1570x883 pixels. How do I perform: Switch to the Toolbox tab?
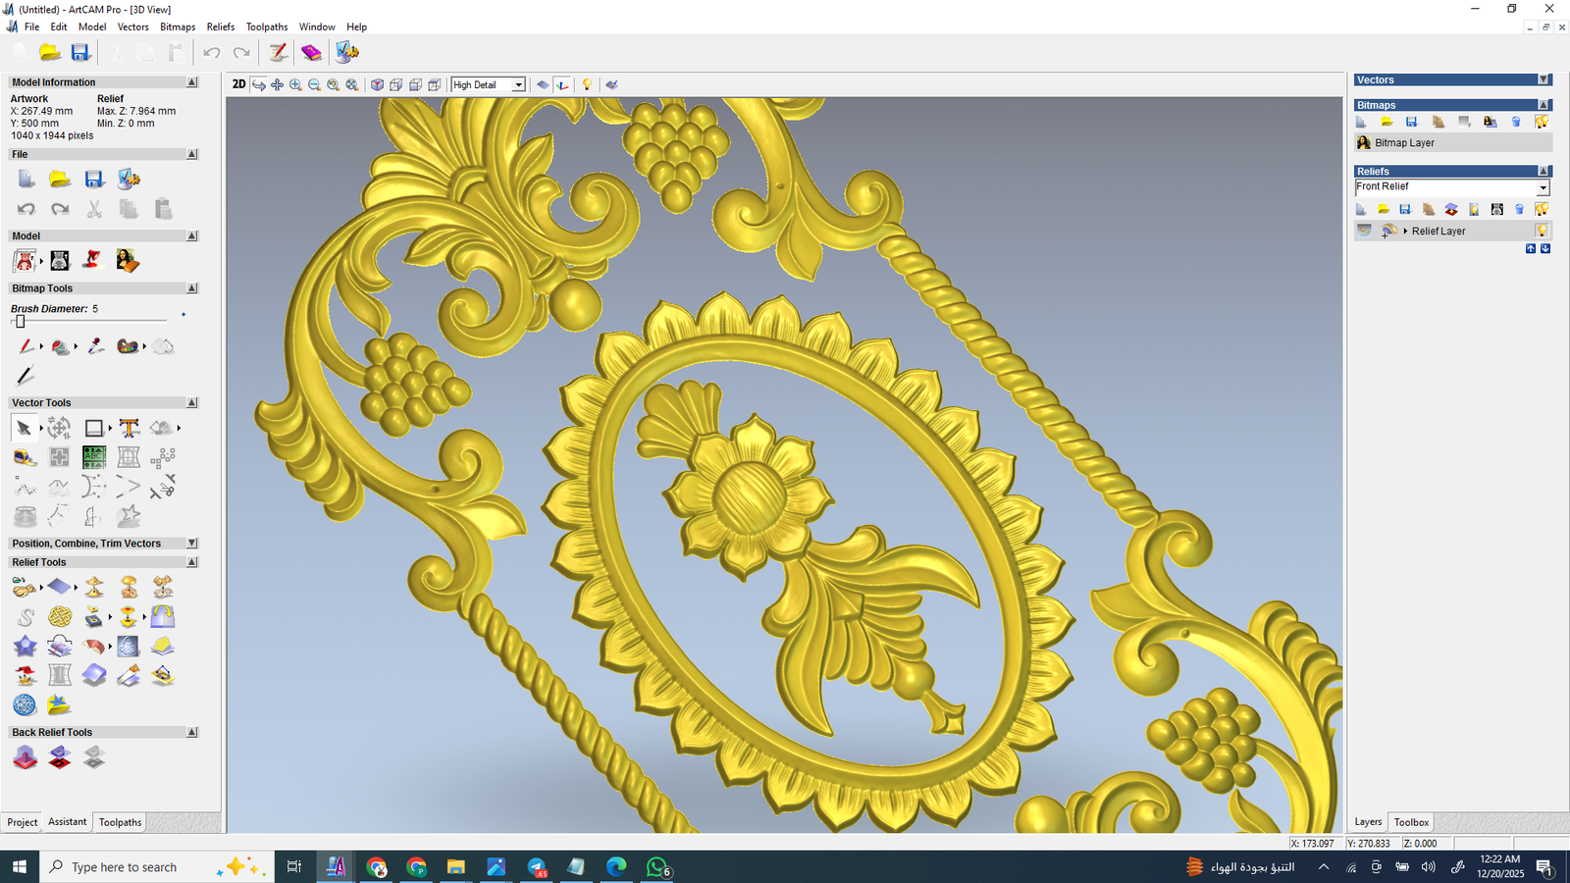(x=1411, y=822)
